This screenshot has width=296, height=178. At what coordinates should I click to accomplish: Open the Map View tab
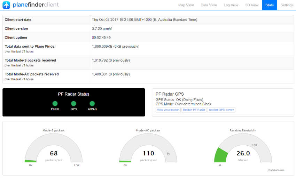pos(186,5)
